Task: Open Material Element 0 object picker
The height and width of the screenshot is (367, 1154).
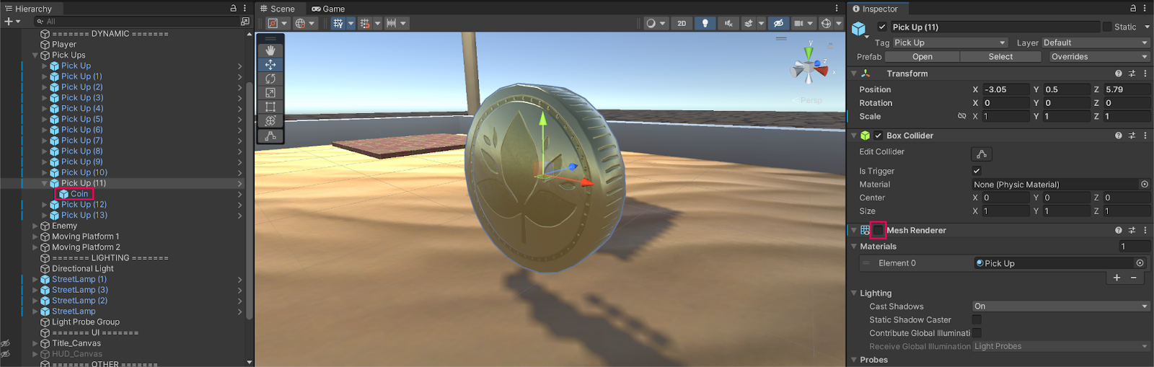Action: click(x=1140, y=263)
